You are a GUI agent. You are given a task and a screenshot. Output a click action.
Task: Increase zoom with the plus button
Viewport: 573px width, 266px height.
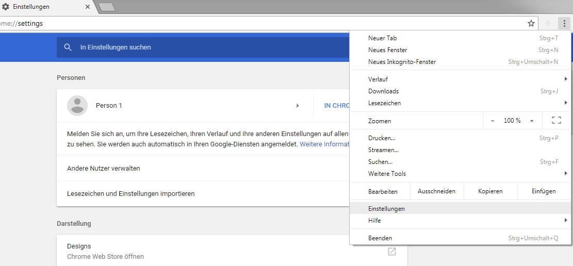532,121
